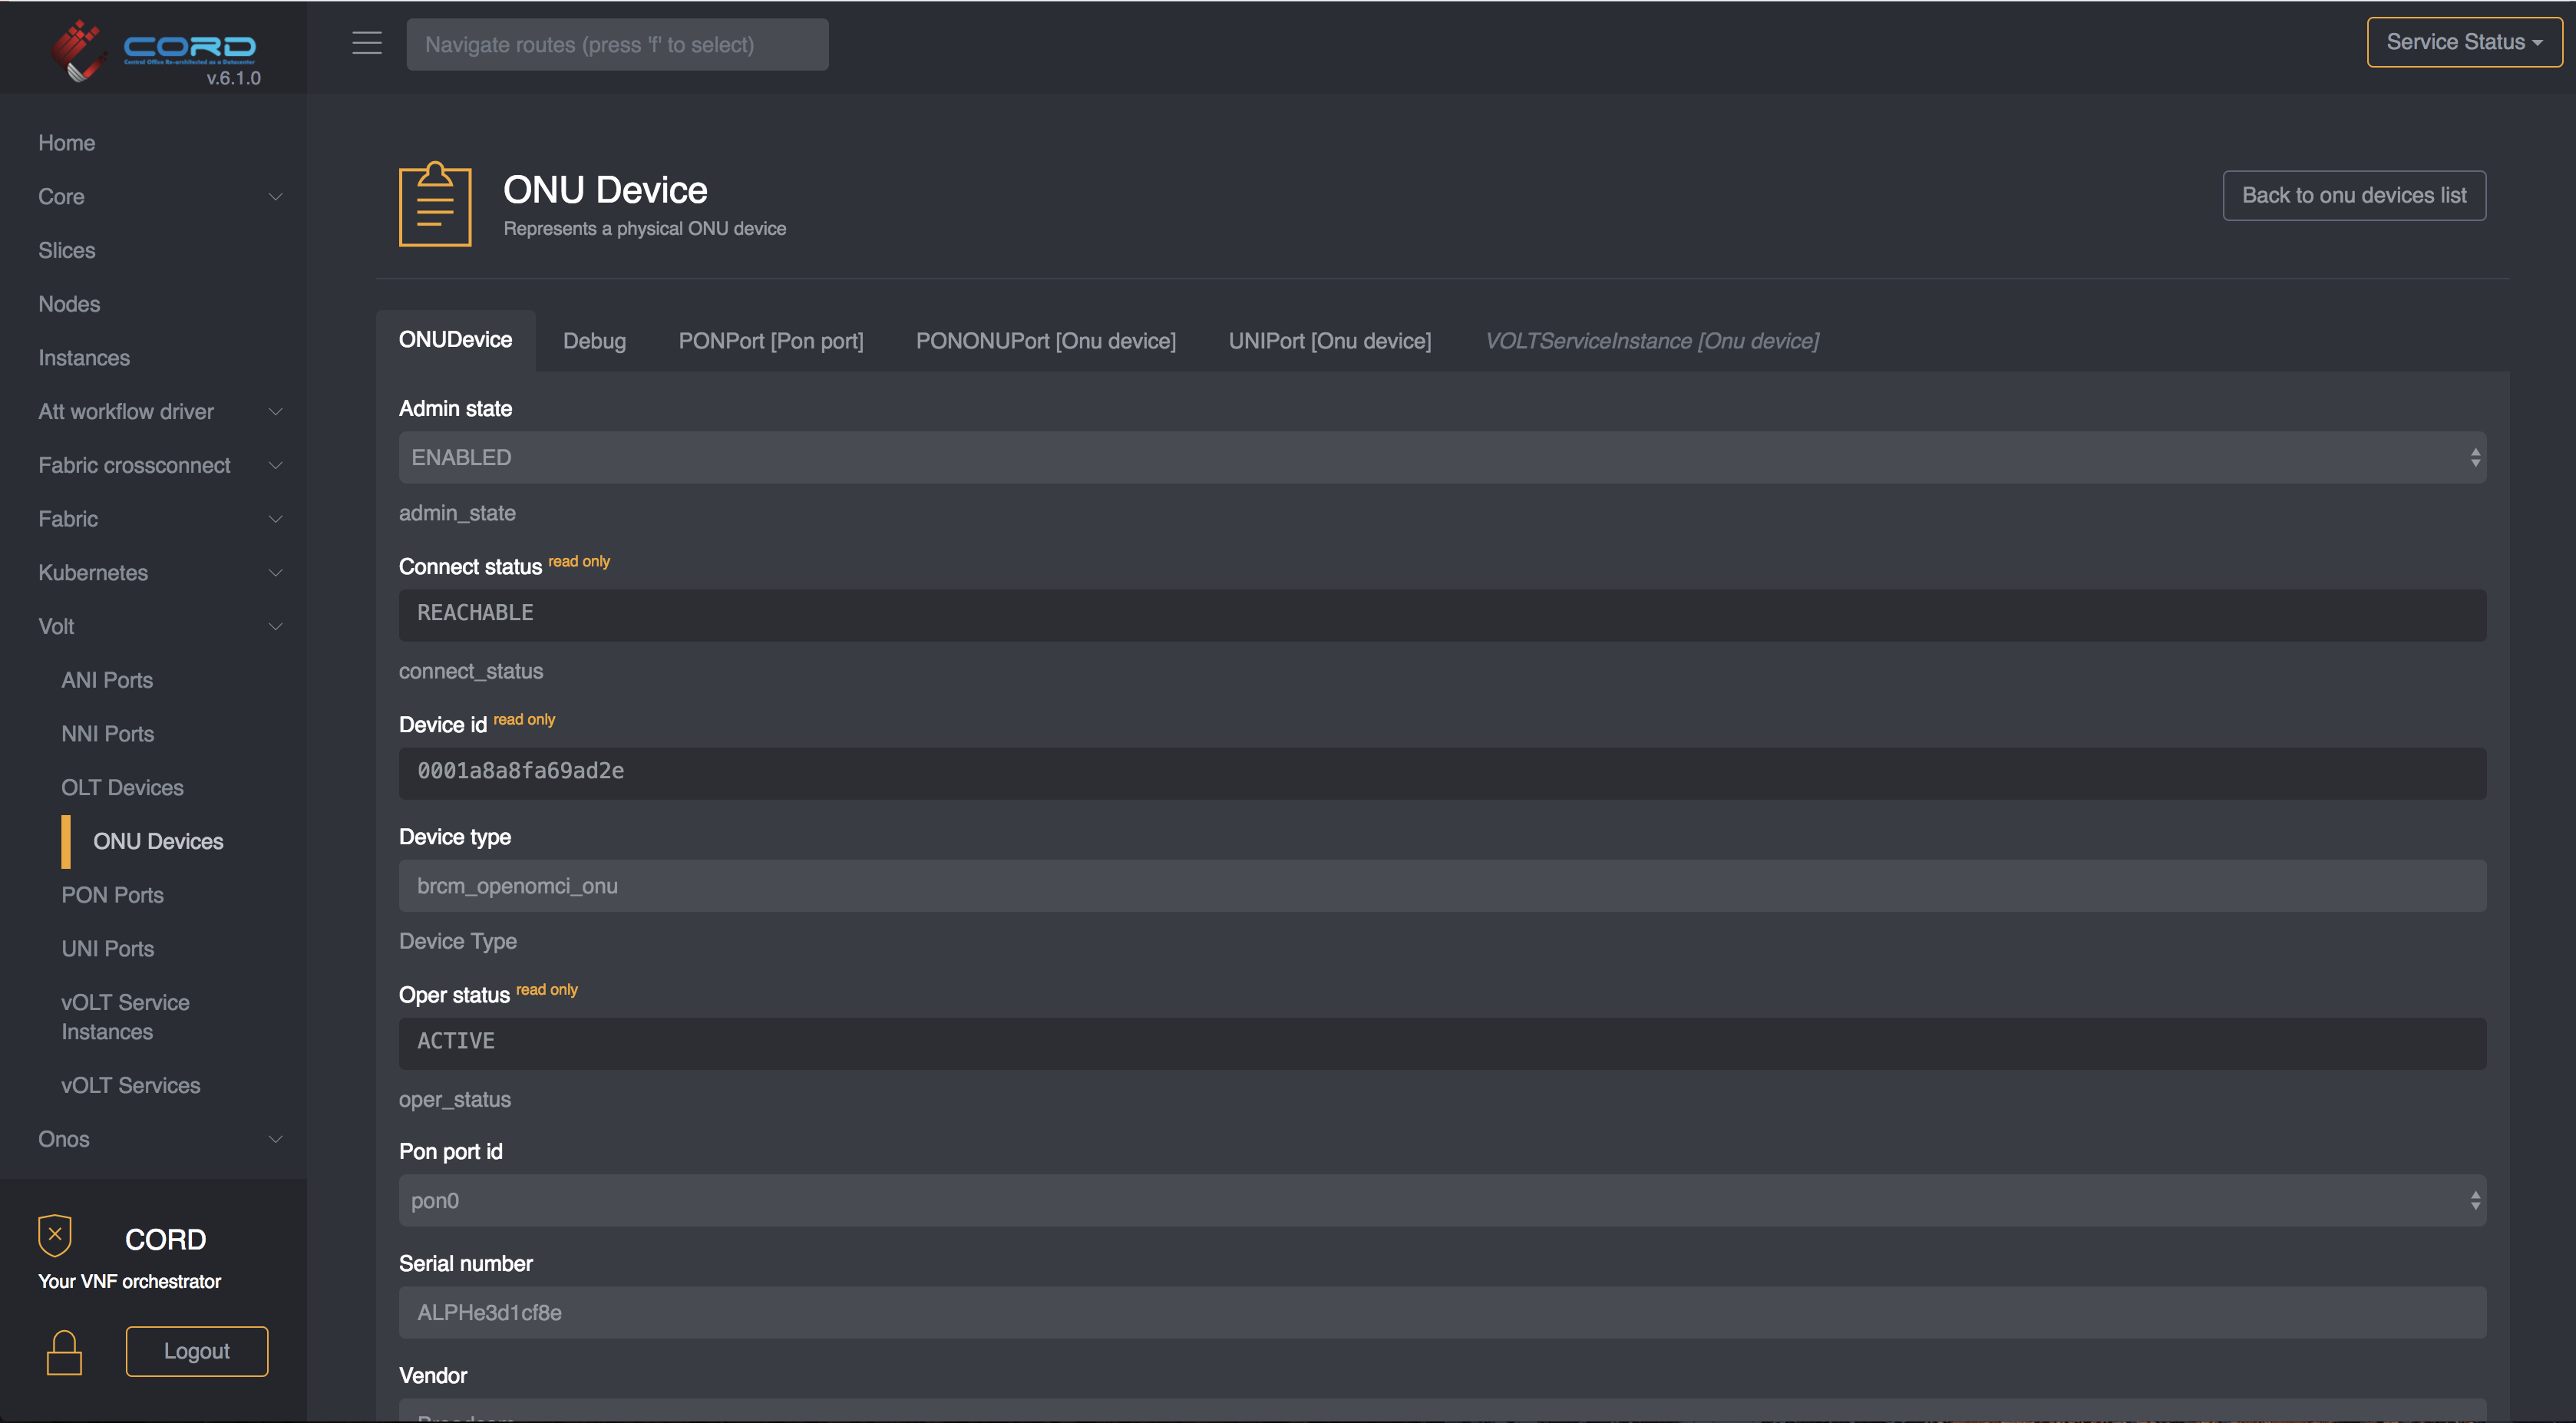2576x1423 pixels.
Task: Open the UNIPort [Onu device] tab
Action: (1329, 341)
